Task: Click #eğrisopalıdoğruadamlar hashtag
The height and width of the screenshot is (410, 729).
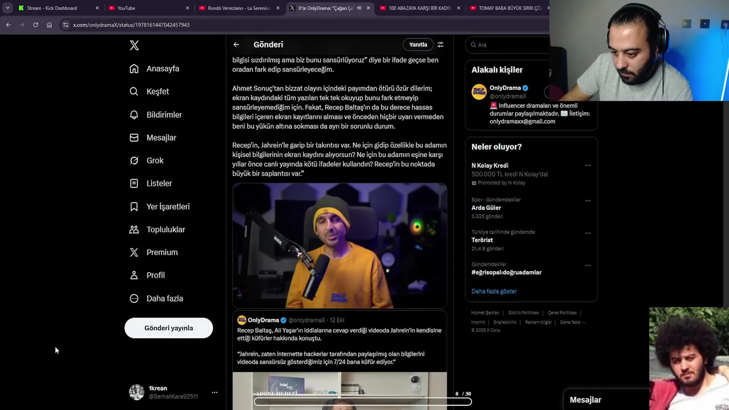Action: (506, 272)
